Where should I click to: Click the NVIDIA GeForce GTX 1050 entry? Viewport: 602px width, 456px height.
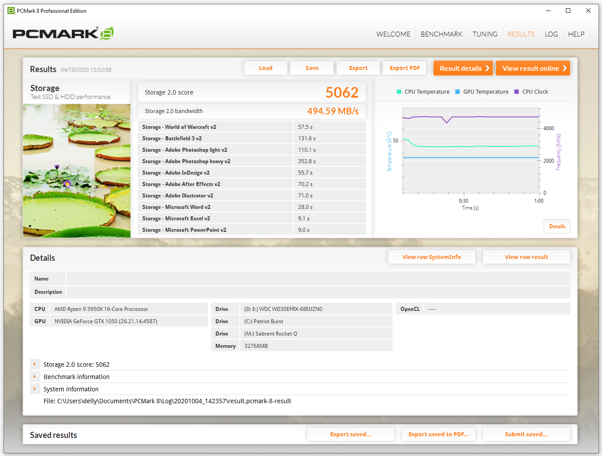pyautogui.click(x=129, y=321)
